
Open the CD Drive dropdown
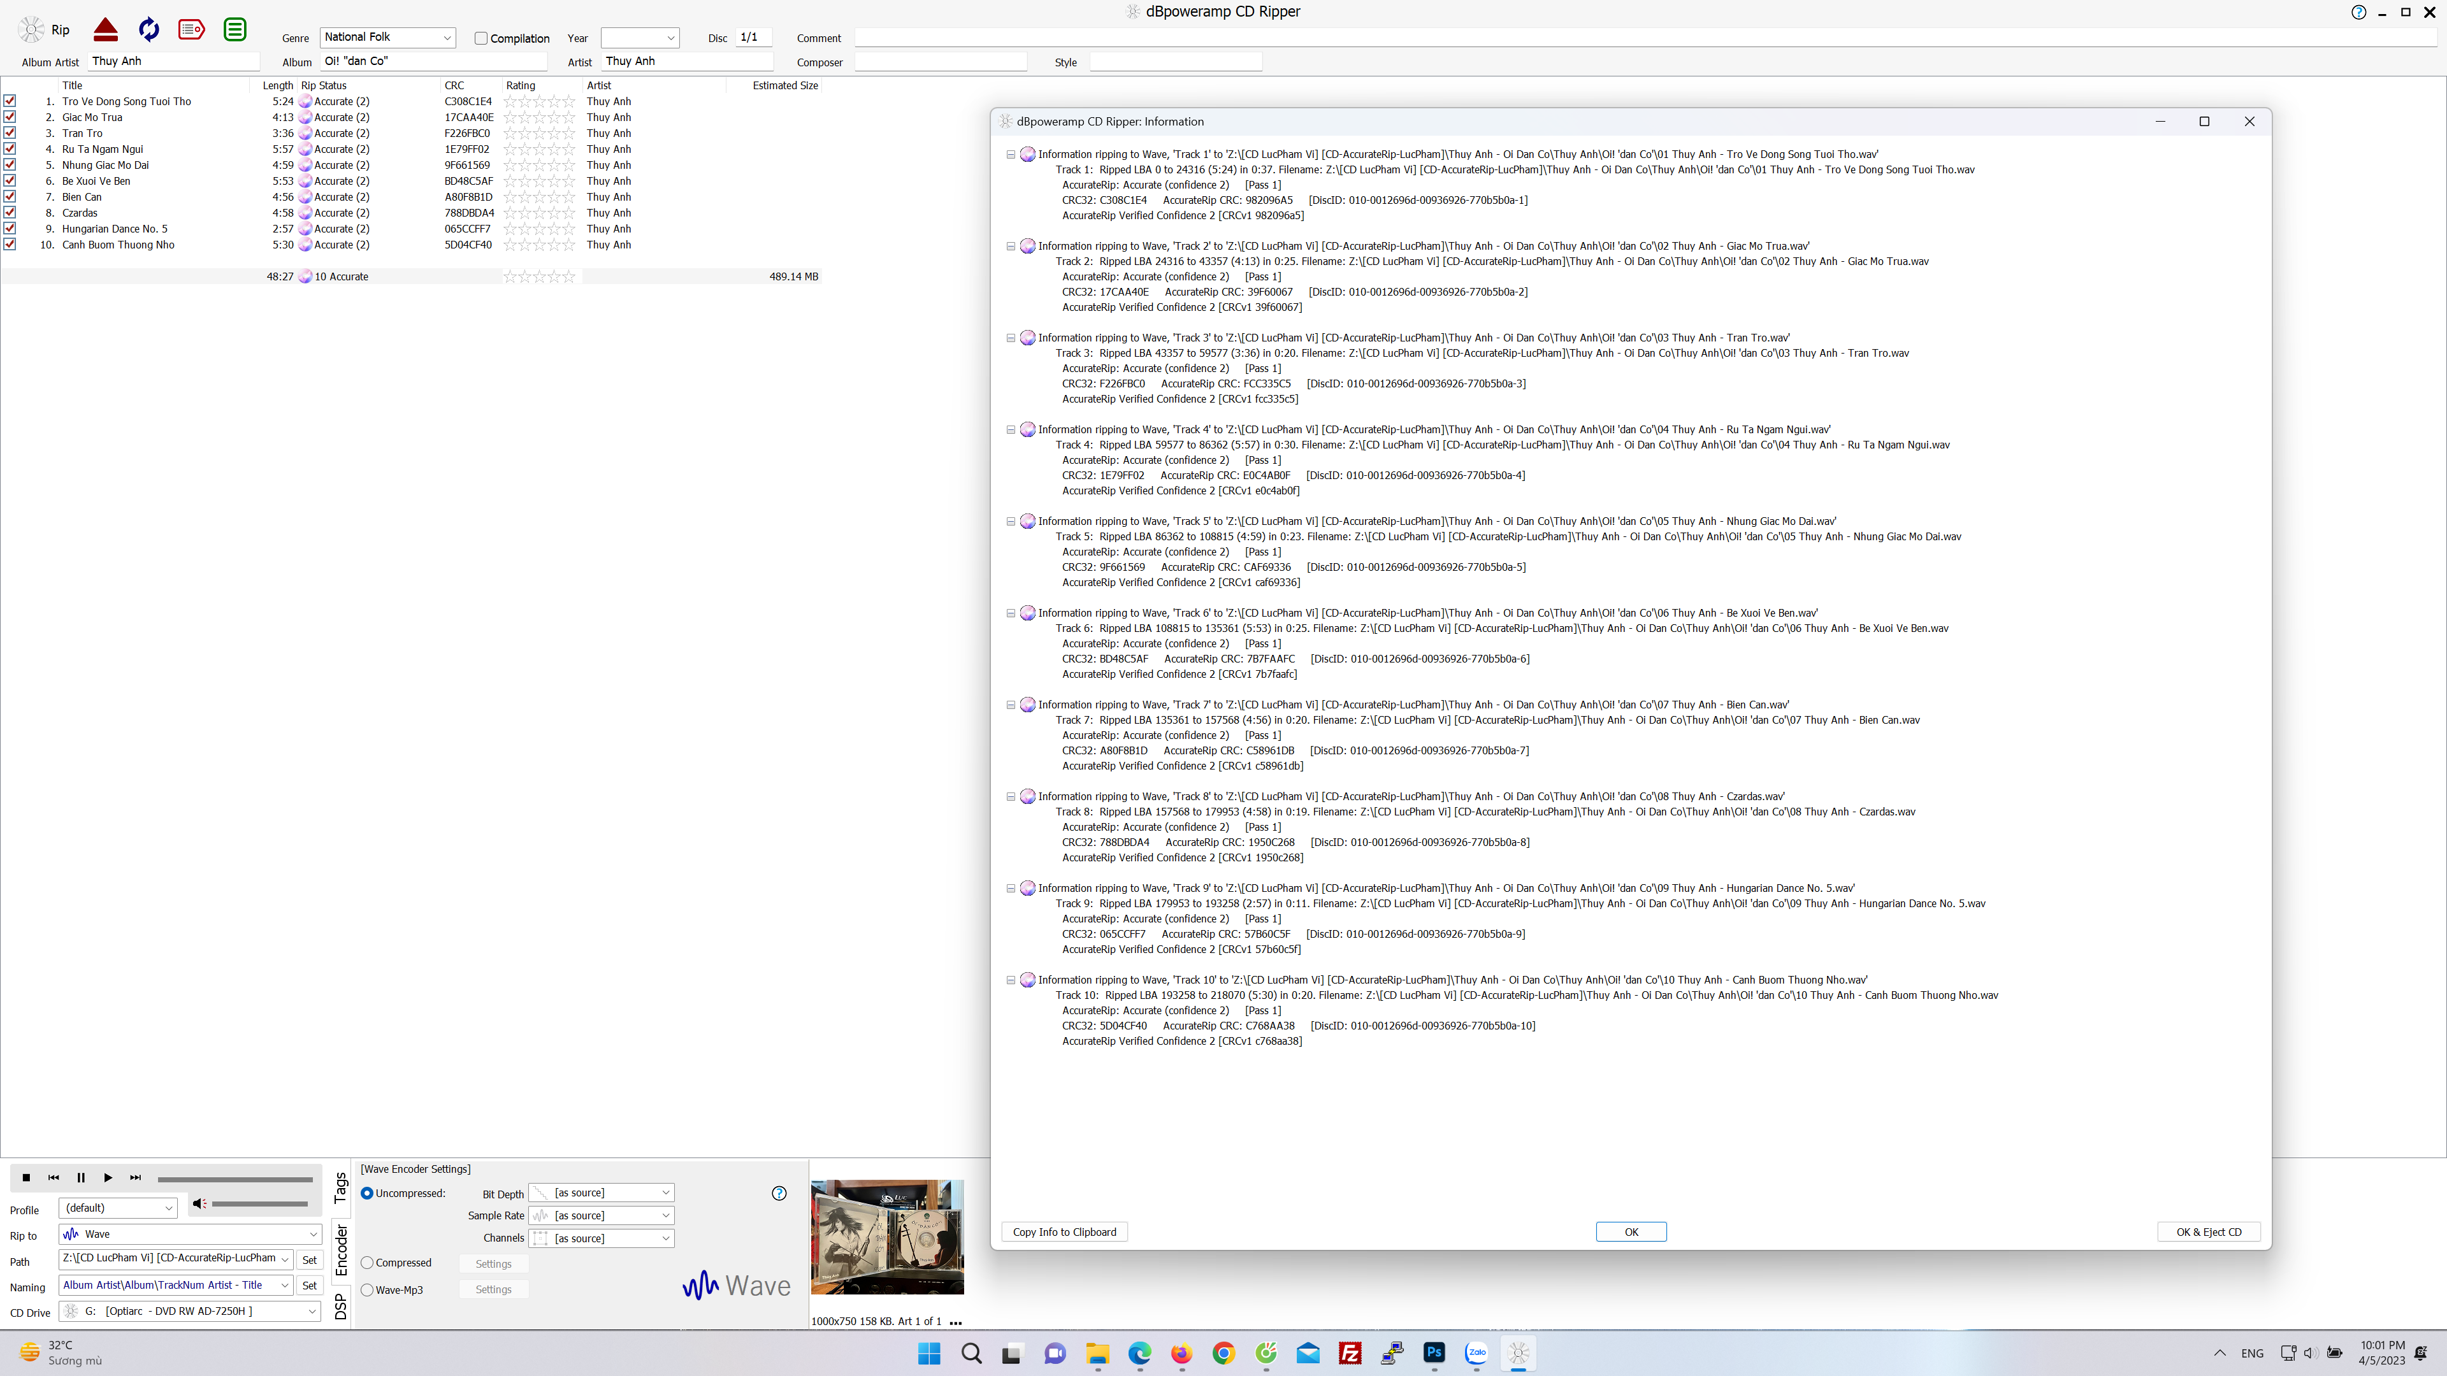point(191,1312)
